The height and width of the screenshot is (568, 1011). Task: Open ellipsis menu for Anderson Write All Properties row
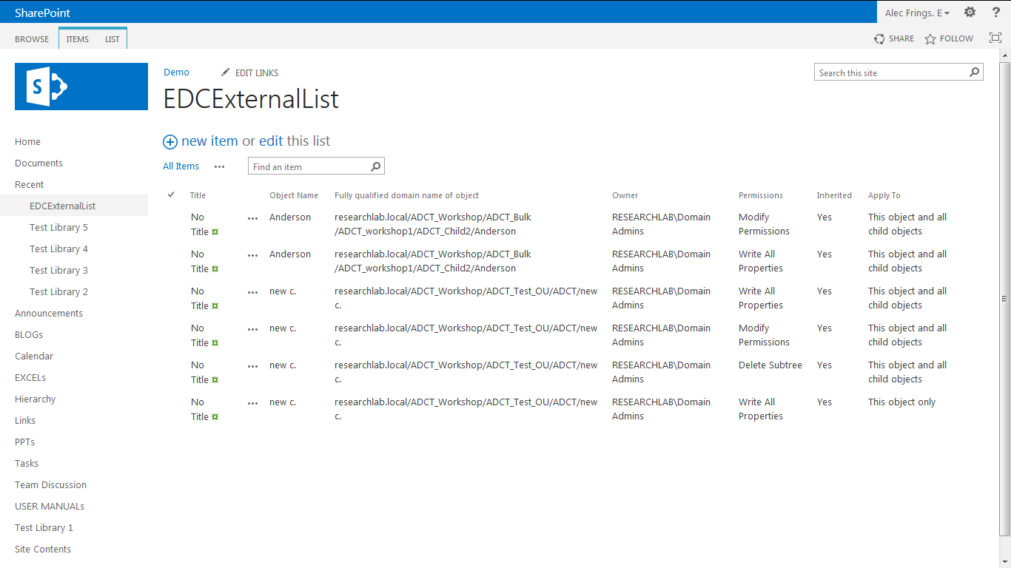253,255
